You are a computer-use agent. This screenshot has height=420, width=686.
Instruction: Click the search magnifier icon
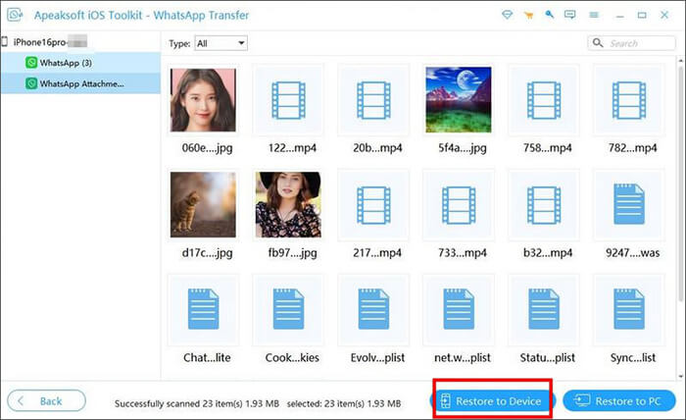[598, 43]
